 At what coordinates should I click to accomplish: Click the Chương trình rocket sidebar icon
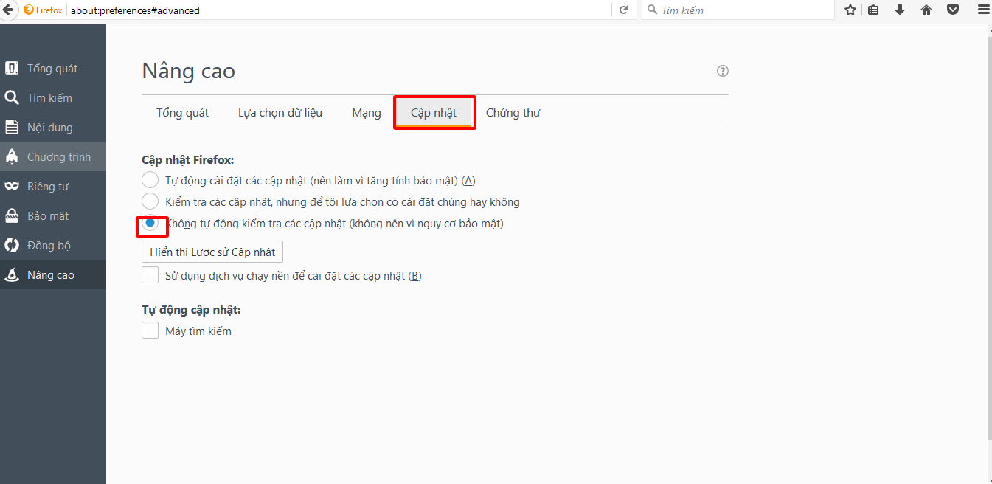tap(12, 156)
